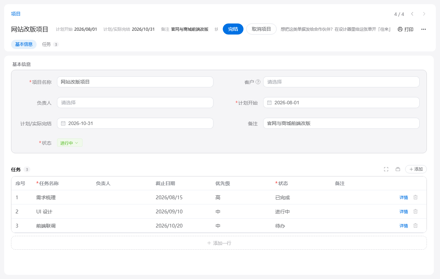The width and height of the screenshot is (440, 279).
Task: Click the 网站改版项目 page title
Action: 30,29
